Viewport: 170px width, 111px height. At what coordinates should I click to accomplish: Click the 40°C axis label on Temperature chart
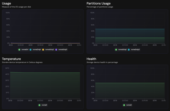pos(7,74)
